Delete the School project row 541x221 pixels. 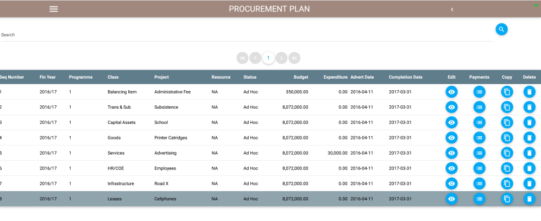tap(529, 123)
